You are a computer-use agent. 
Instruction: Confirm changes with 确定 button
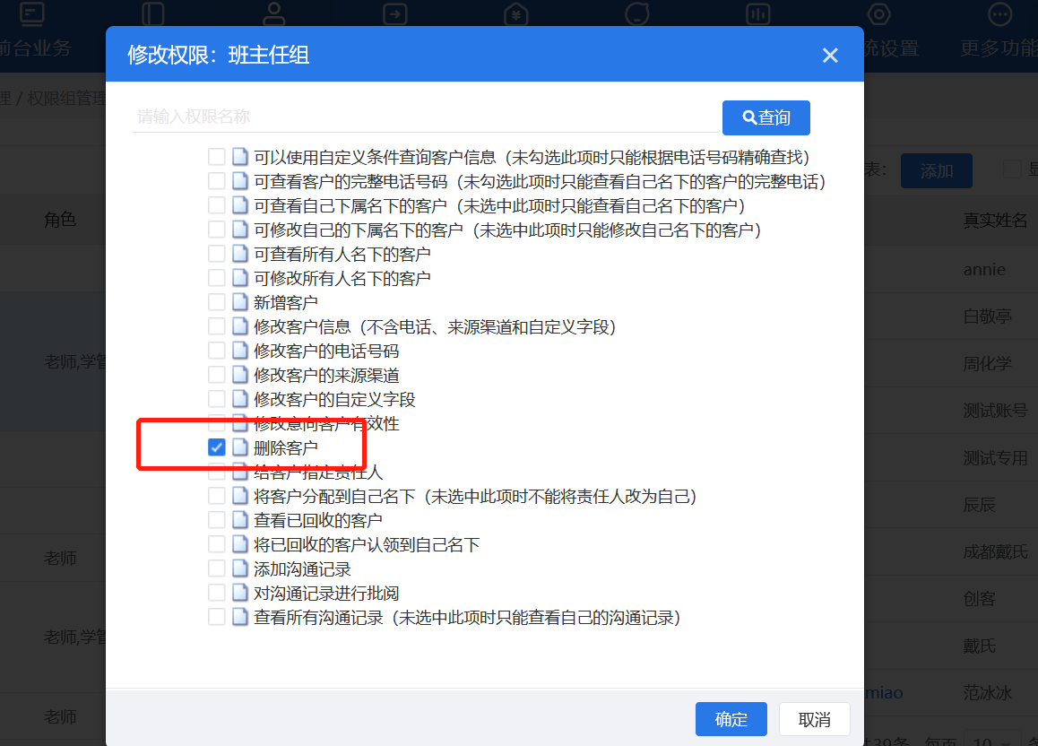(x=731, y=719)
